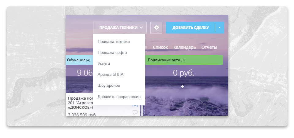Screen dimensions: 294x138
Task: Click the checkmark task icon on deal card
Action: [135, 105]
